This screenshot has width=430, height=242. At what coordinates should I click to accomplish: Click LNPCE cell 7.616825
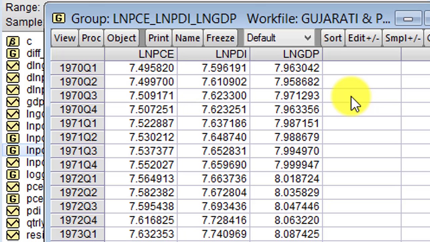(141, 219)
